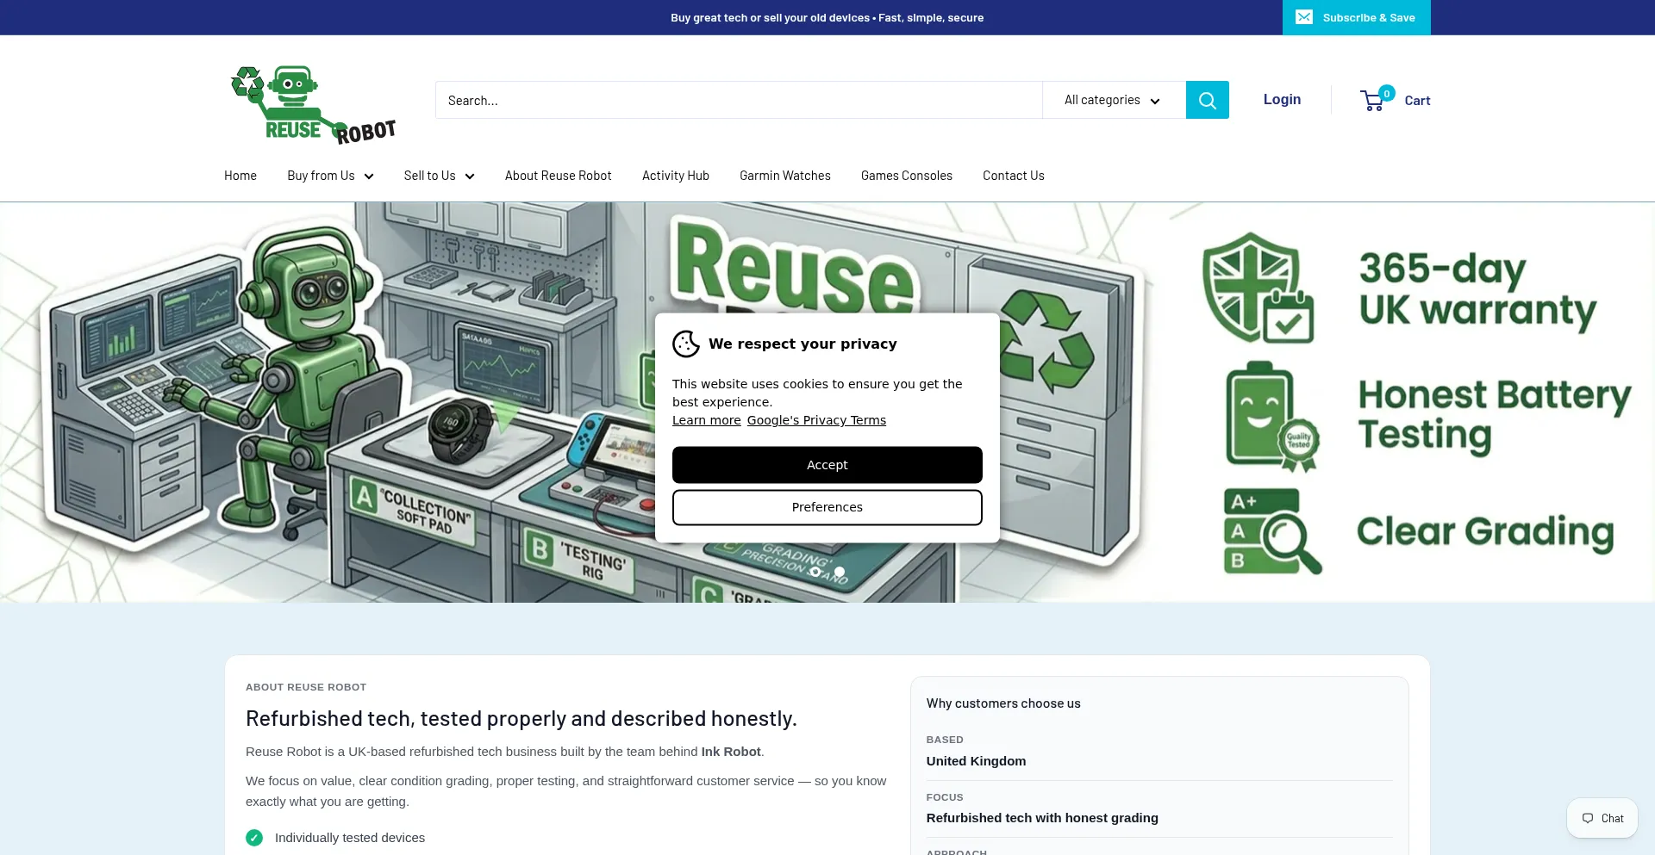Open the Chat widget button
The width and height of the screenshot is (1655, 855).
coord(1602,818)
